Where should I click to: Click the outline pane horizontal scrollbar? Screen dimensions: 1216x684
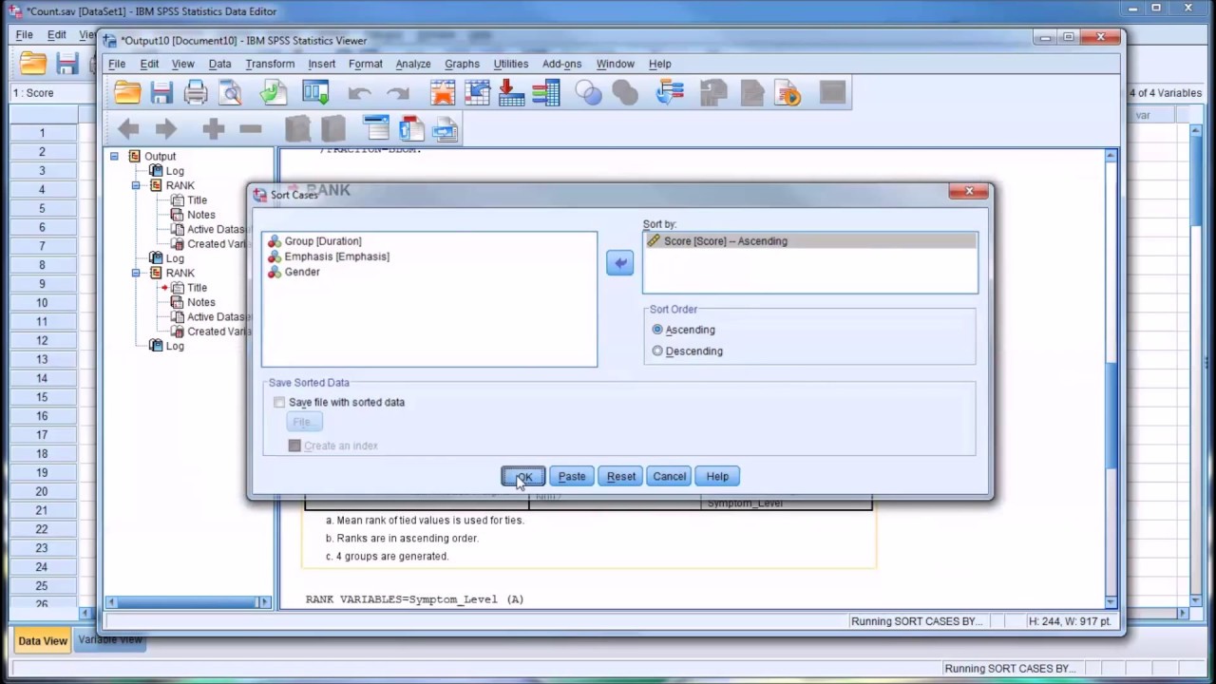186,601
